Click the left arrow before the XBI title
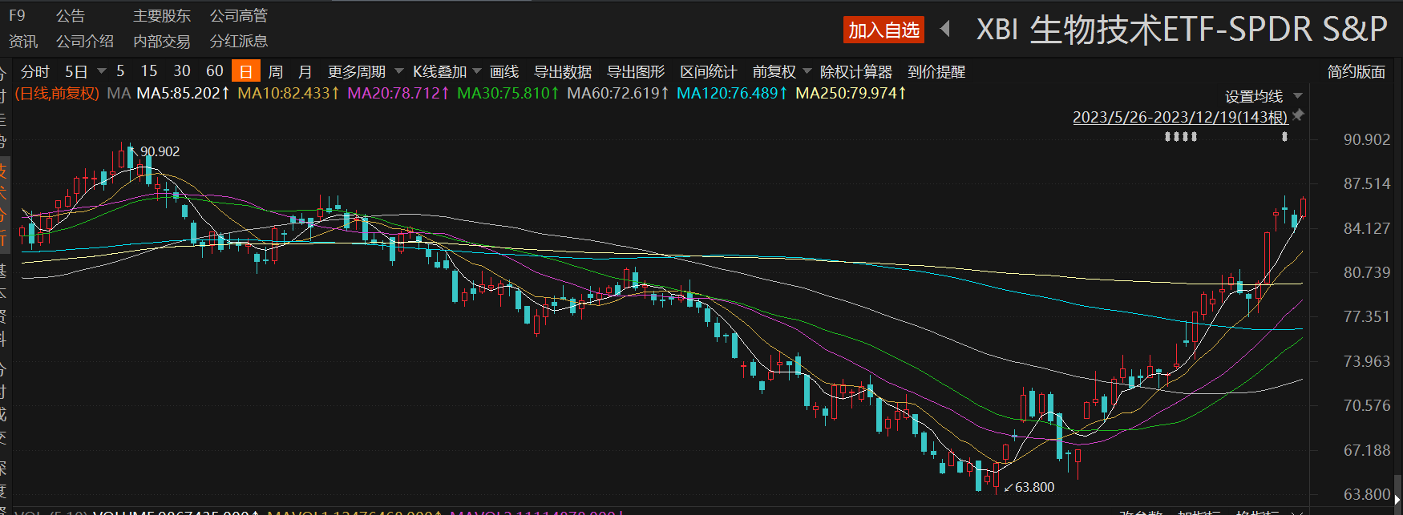 click(x=945, y=30)
